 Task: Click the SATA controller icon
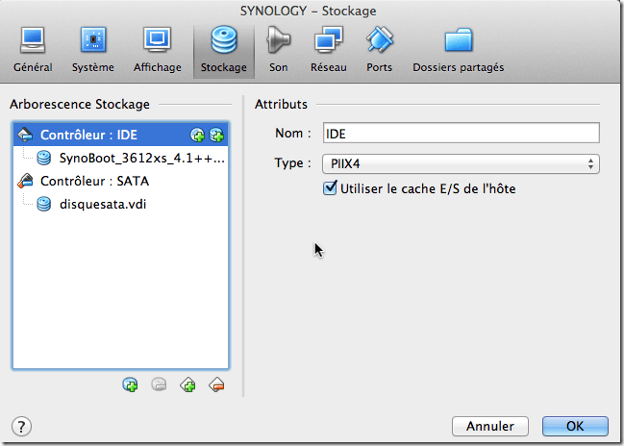[x=25, y=181]
